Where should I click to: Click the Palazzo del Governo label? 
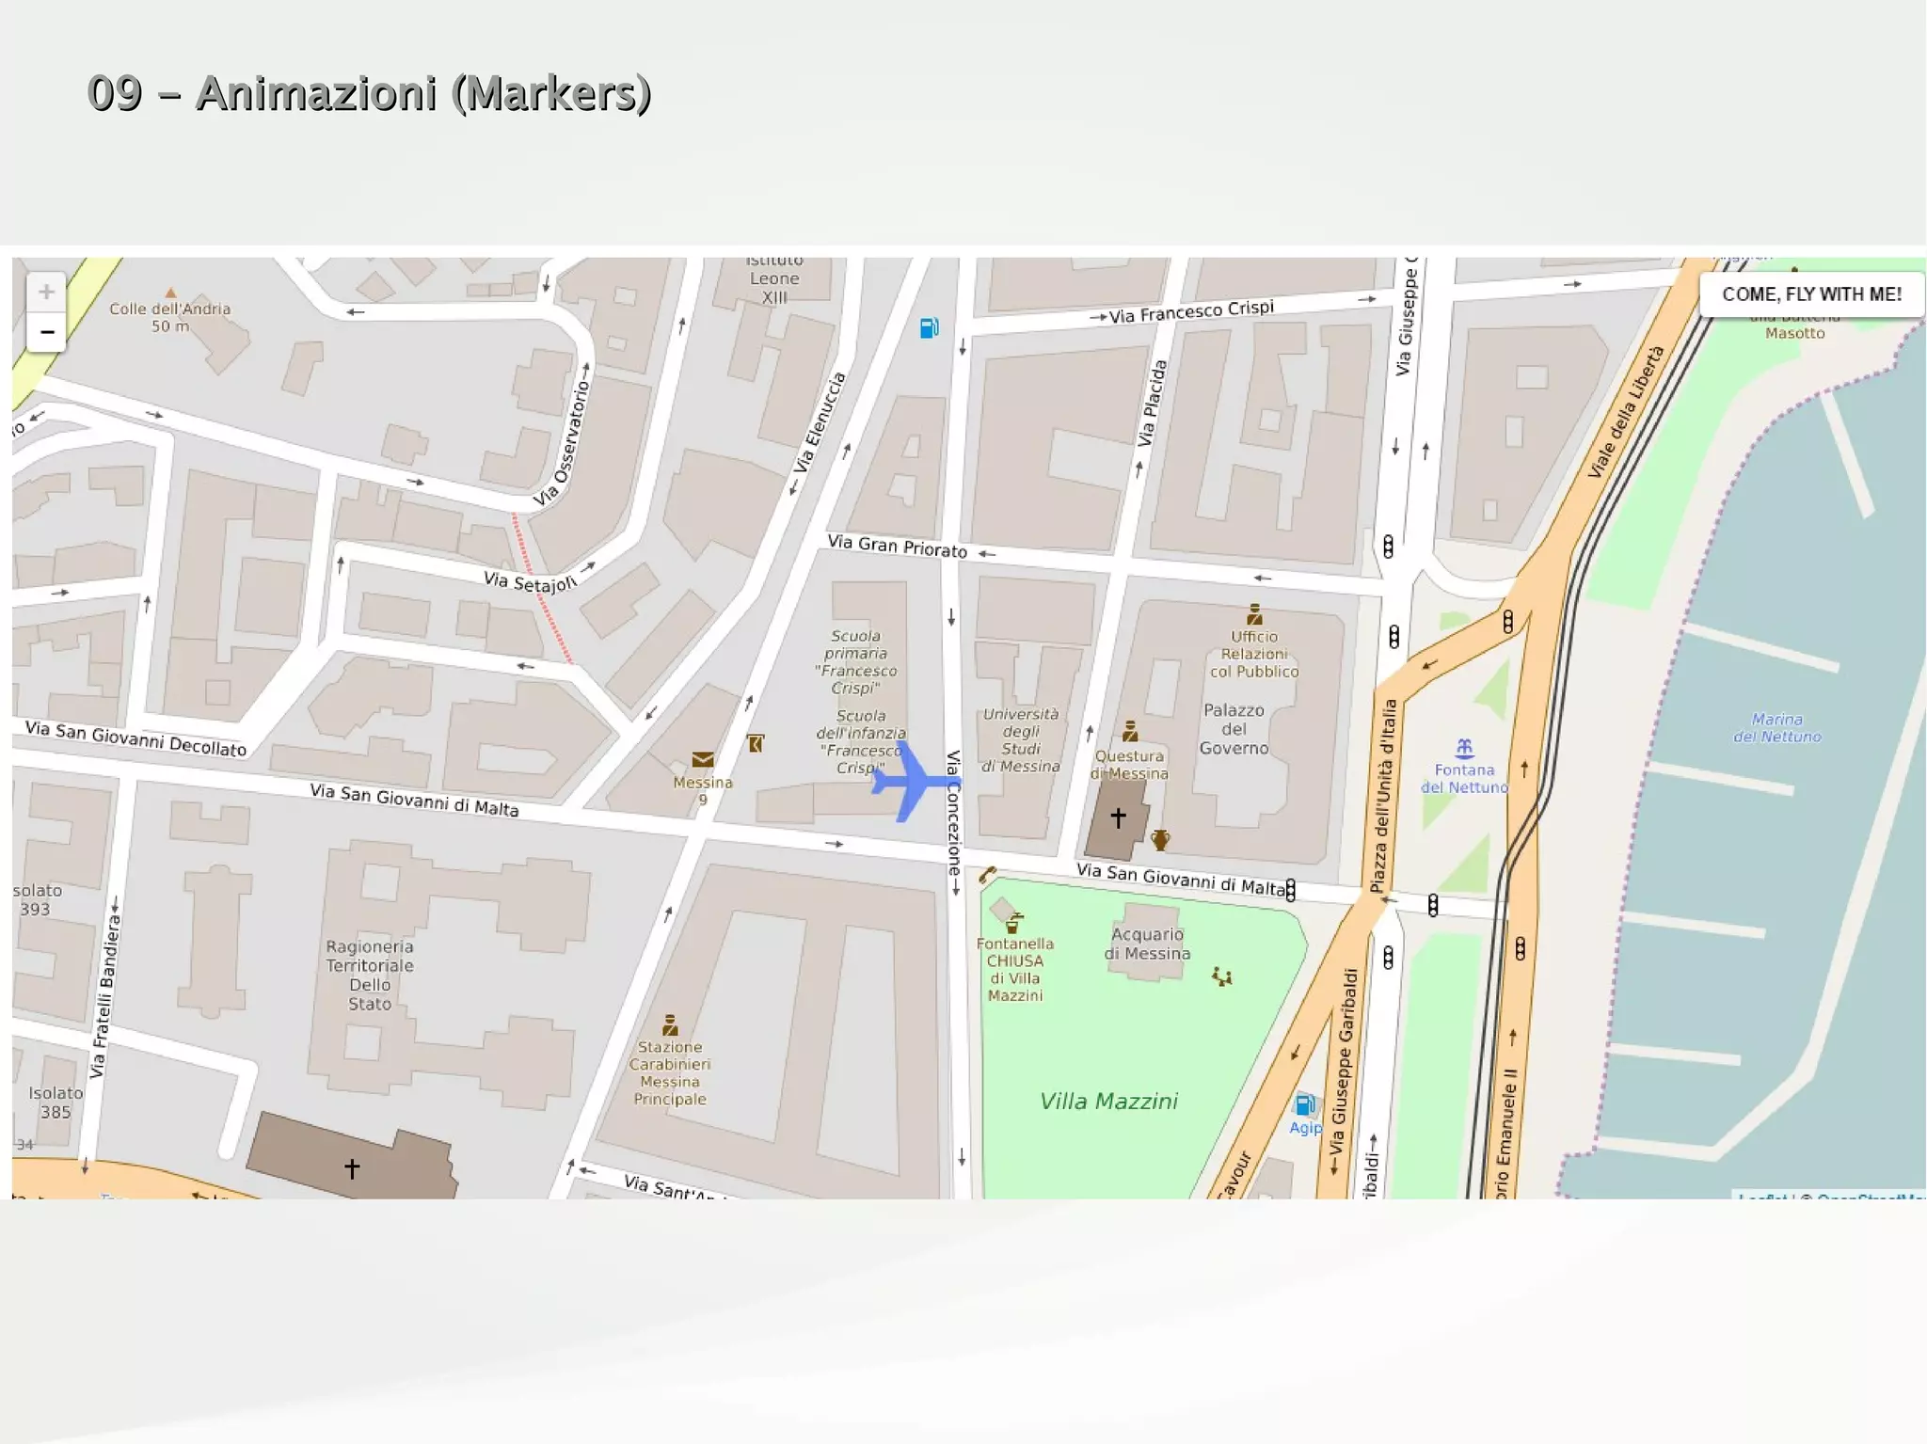click(1234, 729)
